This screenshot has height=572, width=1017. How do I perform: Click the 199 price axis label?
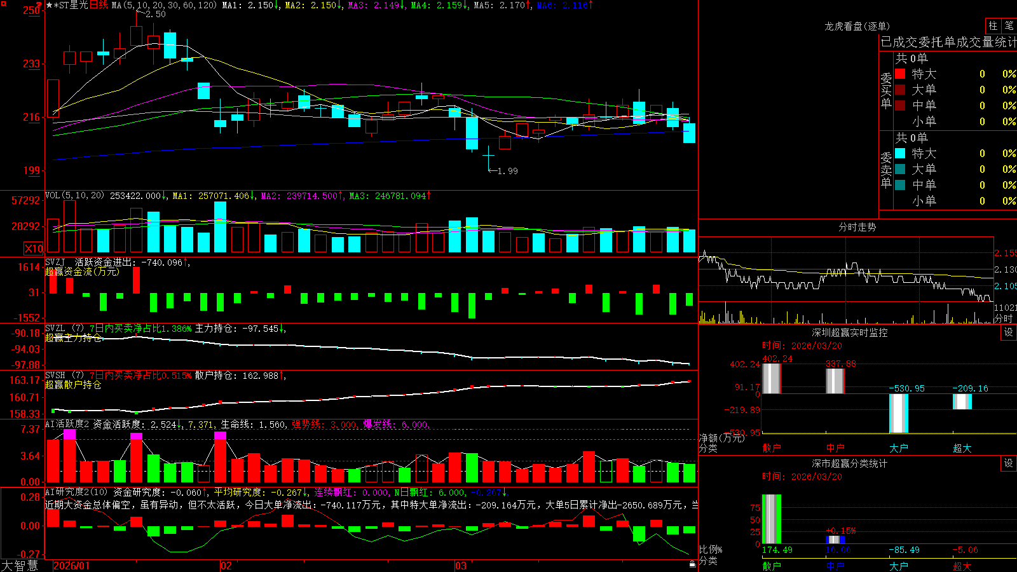[x=31, y=170]
